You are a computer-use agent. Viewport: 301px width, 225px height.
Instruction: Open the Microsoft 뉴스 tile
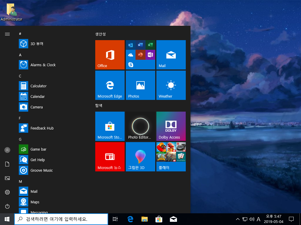110,157
